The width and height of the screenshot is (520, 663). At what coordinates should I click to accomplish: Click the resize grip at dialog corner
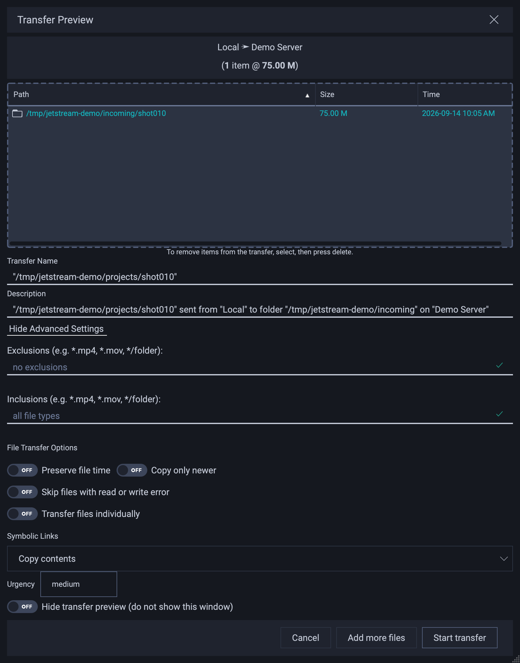pos(516,659)
